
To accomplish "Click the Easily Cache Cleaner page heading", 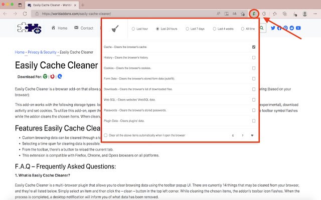I will click(56, 65).
